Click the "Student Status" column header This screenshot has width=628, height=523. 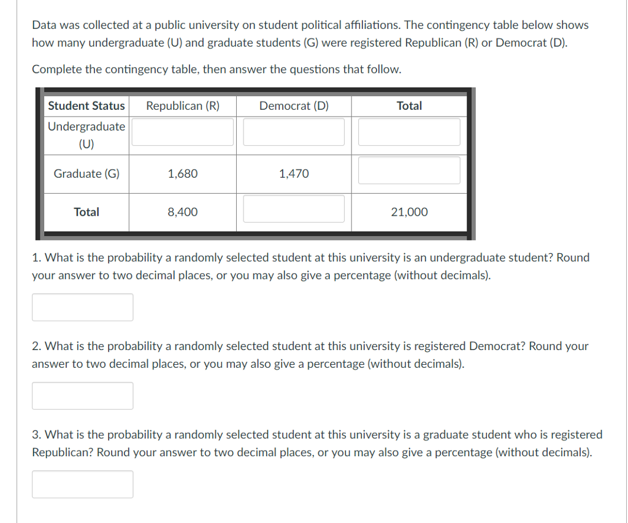(x=86, y=106)
